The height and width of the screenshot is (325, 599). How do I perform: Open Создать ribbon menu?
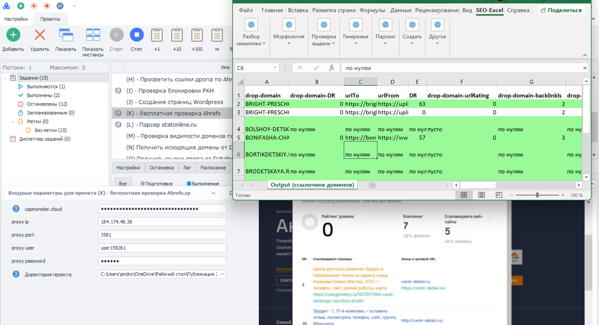(412, 32)
